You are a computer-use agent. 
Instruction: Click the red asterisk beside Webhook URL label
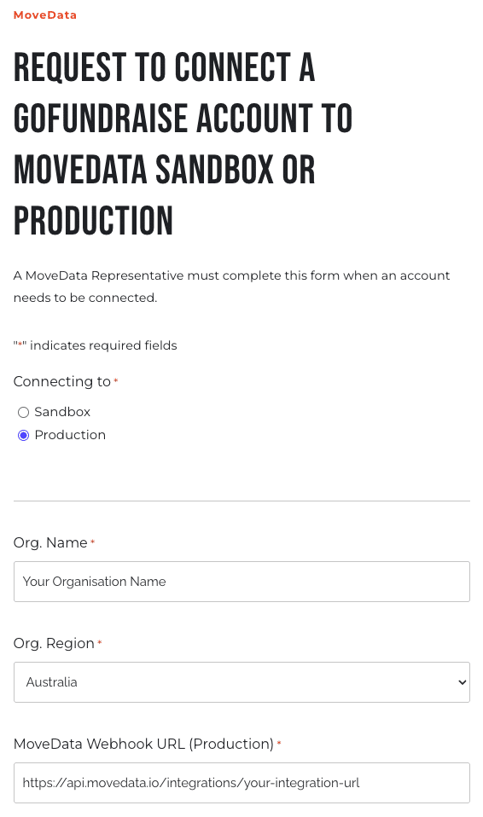coord(279,743)
